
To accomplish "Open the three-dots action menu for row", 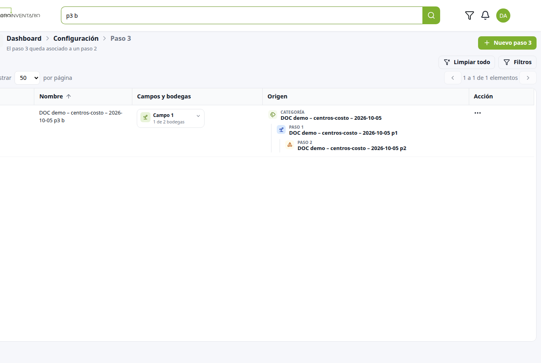I will 478,113.
